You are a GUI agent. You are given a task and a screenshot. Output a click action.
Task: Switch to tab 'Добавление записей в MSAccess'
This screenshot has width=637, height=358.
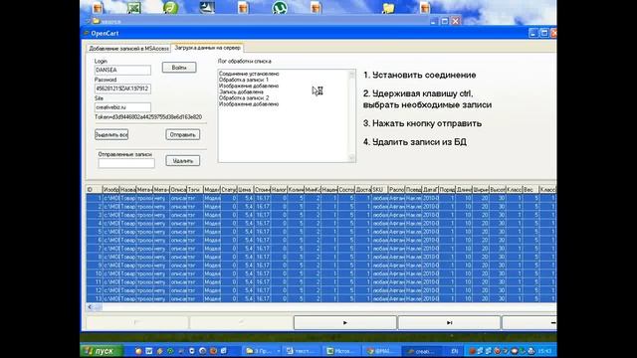point(128,49)
